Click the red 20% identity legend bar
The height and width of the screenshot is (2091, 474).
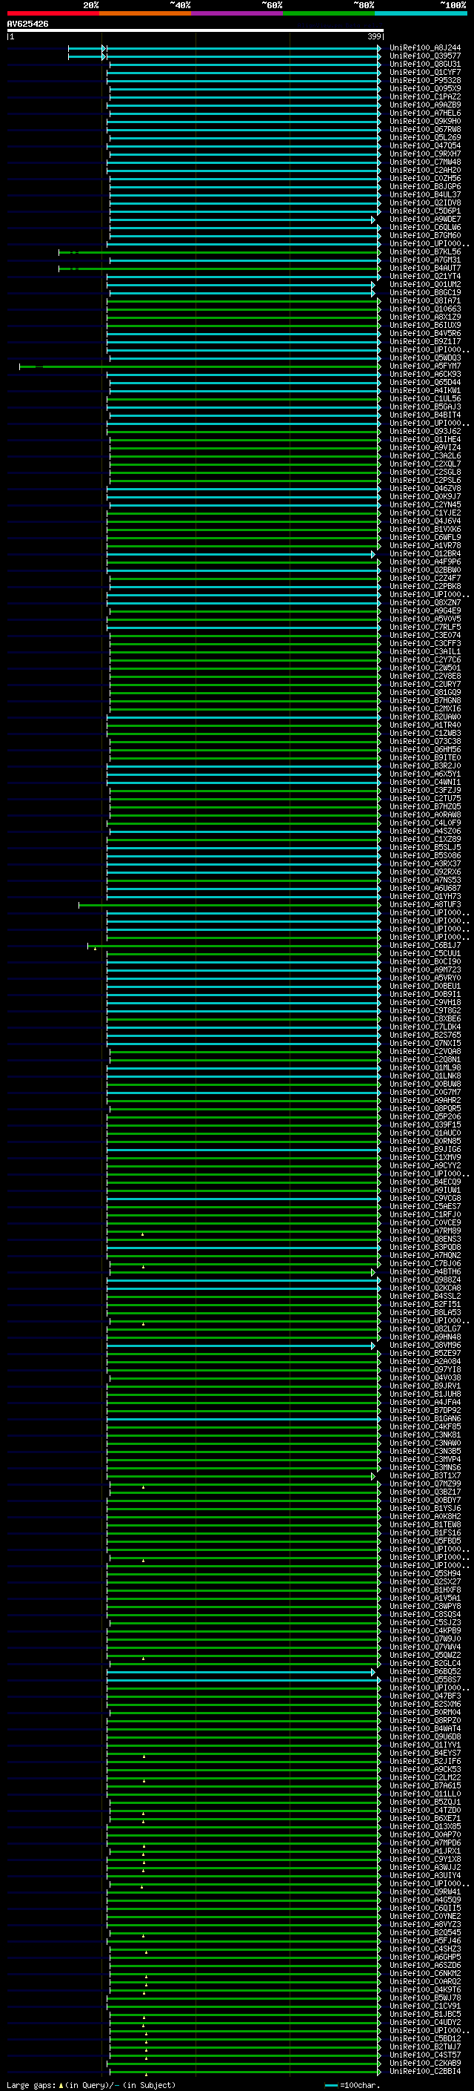pyautogui.click(x=53, y=13)
